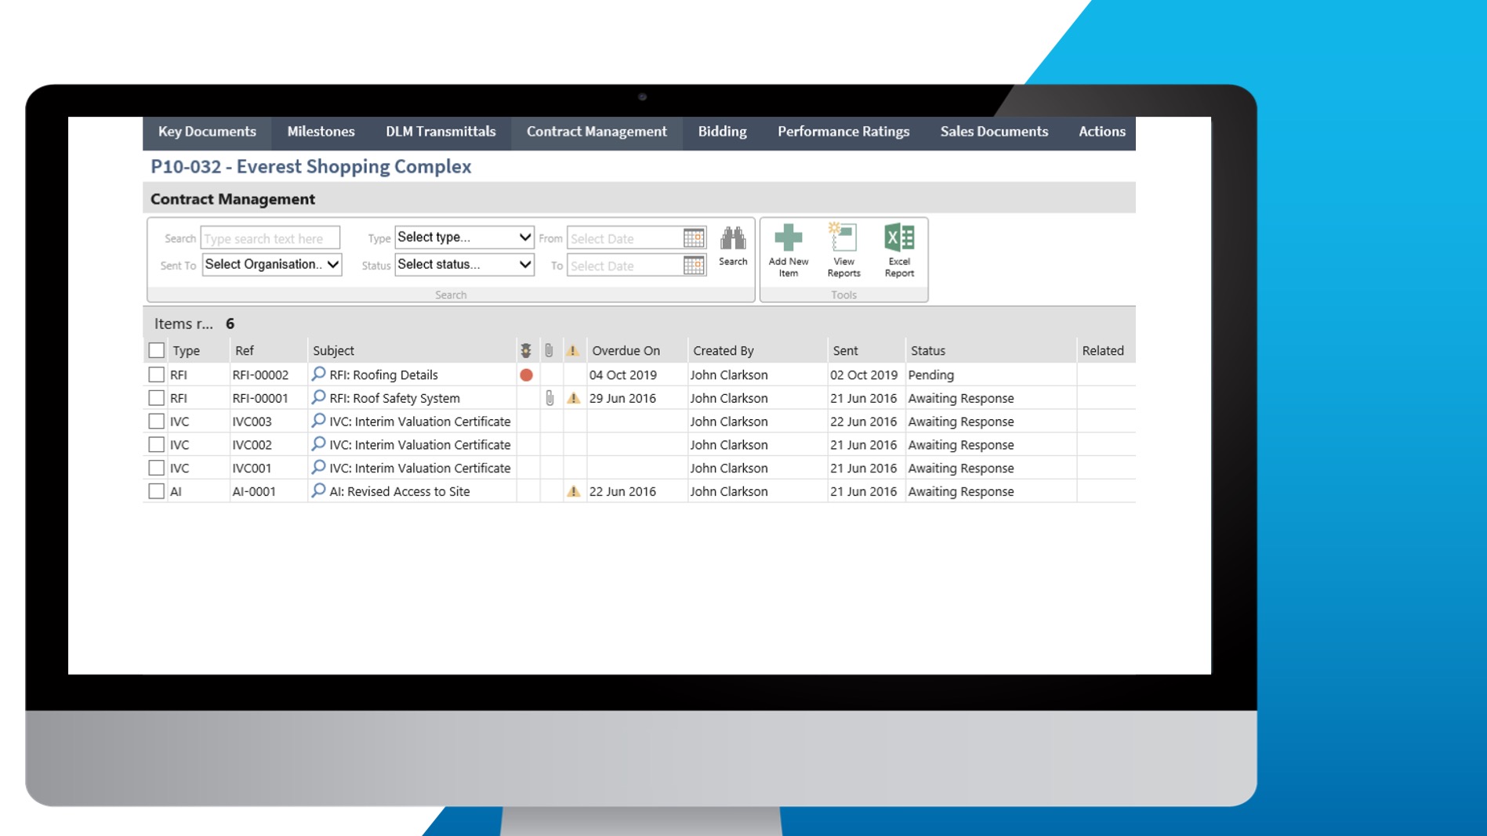Sort by the Created By column header
1487x836 pixels.
pyautogui.click(x=723, y=350)
